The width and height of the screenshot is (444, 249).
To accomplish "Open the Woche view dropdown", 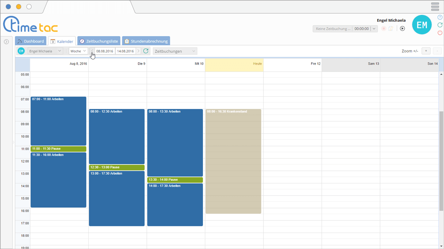I will click(78, 51).
